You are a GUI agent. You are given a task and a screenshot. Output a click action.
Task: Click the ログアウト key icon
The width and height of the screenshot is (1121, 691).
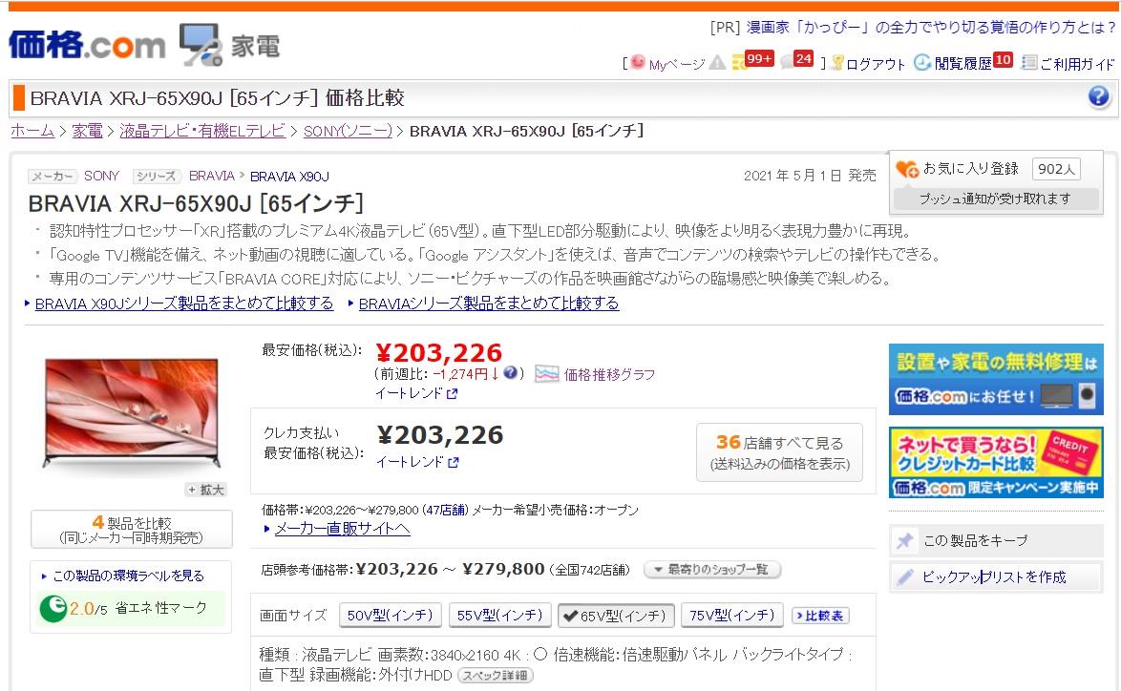(838, 64)
